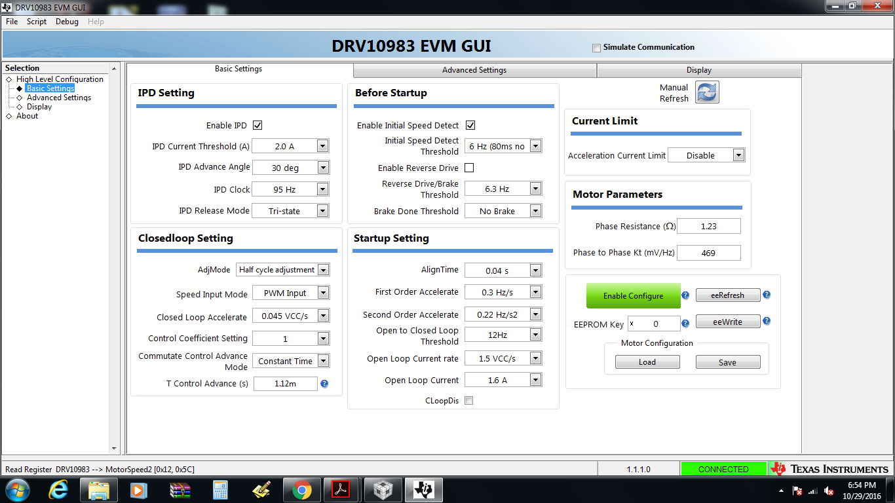Viewport: 895px width, 503px height.
Task: Click Selection panel scrollbar down arrow
Action: pyautogui.click(x=114, y=449)
